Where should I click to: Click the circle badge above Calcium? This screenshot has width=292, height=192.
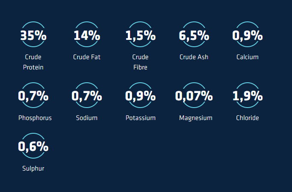[248, 35]
